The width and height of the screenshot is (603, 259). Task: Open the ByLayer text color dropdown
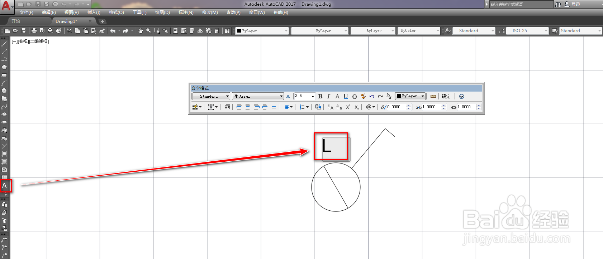point(410,96)
